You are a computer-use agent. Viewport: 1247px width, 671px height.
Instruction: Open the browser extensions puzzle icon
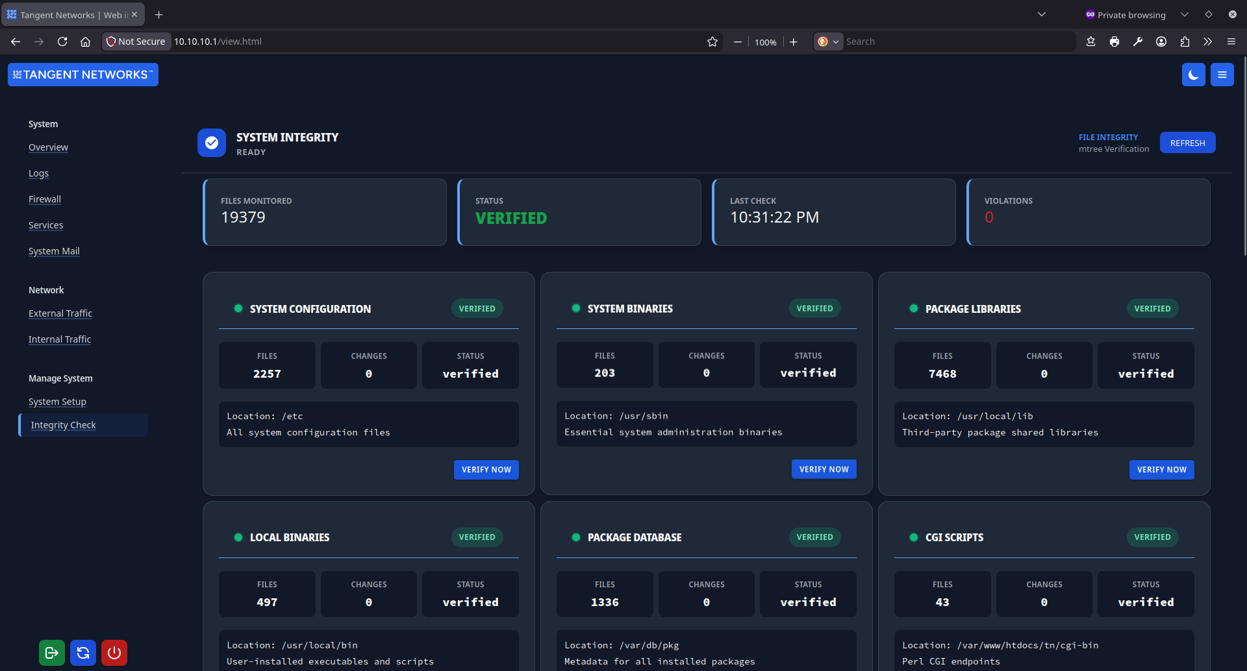click(1184, 41)
